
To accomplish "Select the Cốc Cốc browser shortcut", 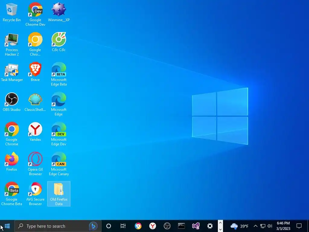I will (59, 42).
